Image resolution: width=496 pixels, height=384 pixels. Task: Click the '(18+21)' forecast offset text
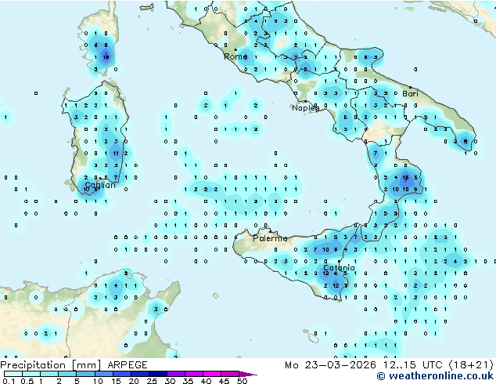coord(471,365)
